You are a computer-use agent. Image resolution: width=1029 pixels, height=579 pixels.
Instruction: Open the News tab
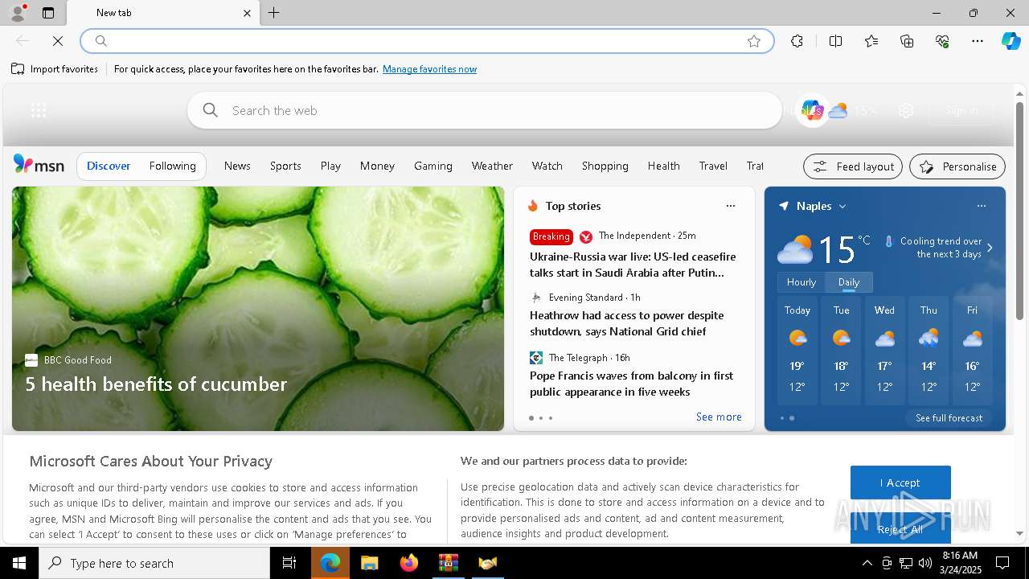(x=237, y=166)
